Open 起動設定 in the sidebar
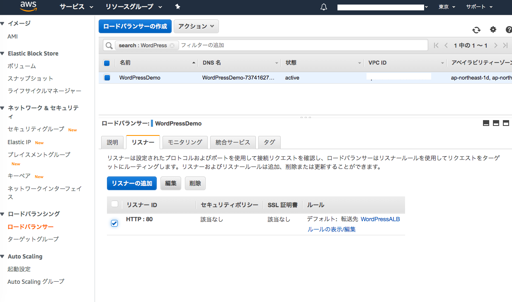The width and height of the screenshot is (512, 302). [x=19, y=269]
